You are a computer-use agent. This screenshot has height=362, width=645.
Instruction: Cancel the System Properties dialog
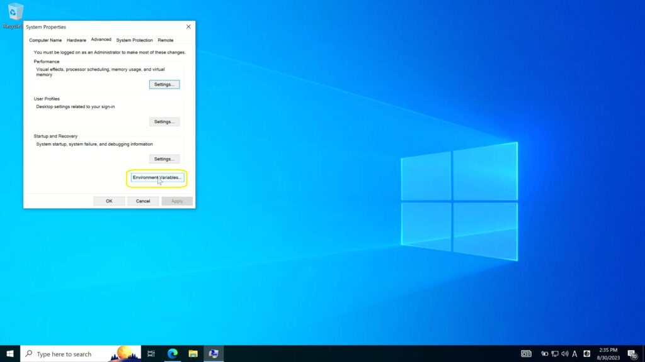click(143, 201)
